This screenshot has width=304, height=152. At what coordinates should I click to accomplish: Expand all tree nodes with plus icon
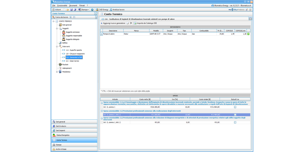(71, 17)
